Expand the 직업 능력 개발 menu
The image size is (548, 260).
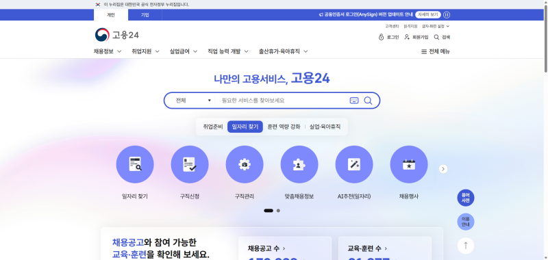(228, 51)
